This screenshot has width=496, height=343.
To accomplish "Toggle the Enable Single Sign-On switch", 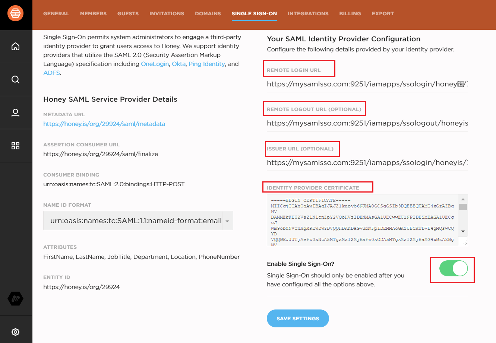I will pyautogui.click(x=454, y=269).
